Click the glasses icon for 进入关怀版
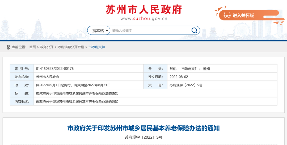 click(x=227, y=15)
